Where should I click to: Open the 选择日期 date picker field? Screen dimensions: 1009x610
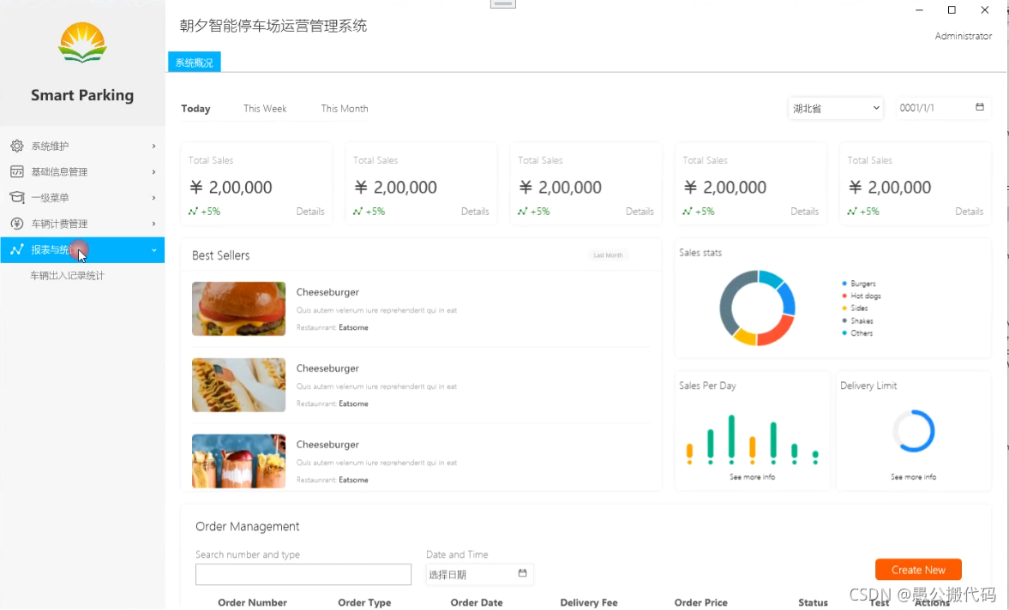point(479,574)
